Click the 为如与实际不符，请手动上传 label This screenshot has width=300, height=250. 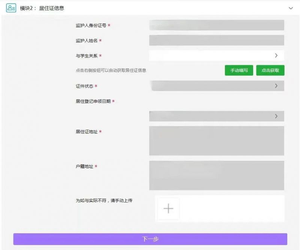[x=104, y=201]
